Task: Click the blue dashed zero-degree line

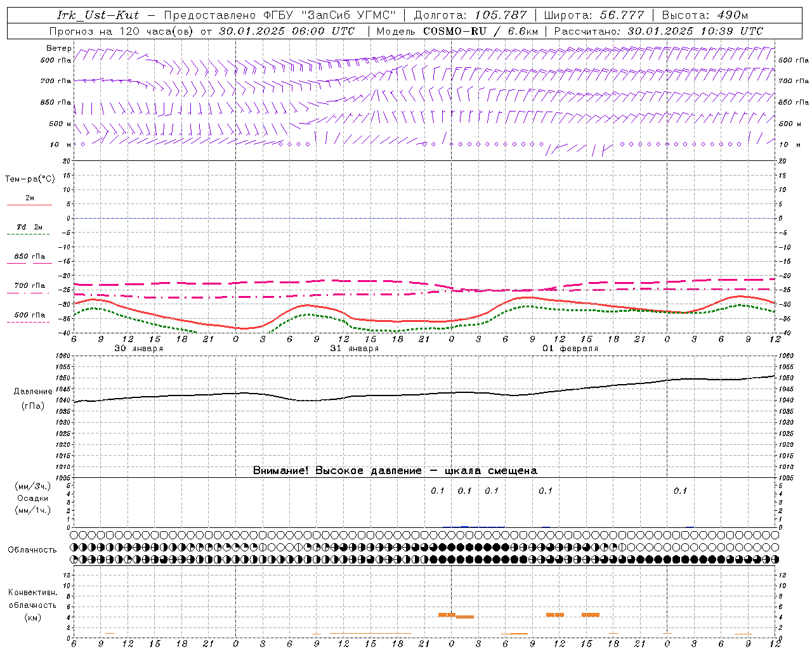Action: tap(424, 218)
